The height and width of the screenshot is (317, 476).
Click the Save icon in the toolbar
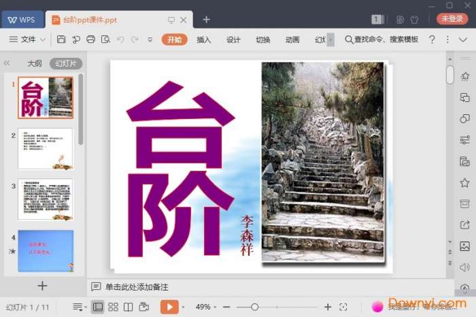coord(61,39)
